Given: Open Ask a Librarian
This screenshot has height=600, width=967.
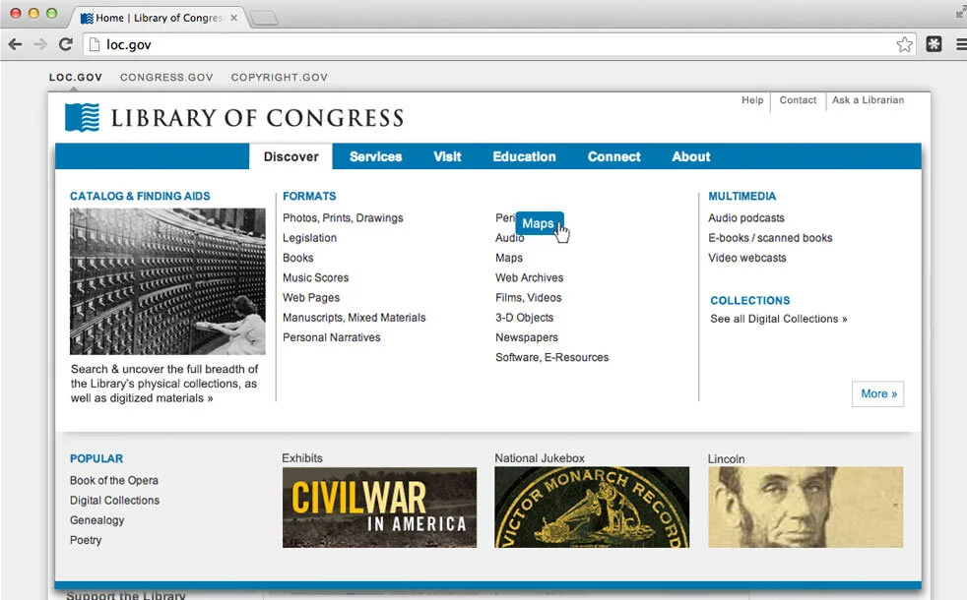Looking at the screenshot, I should pyautogui.click(x=868, y=99).
